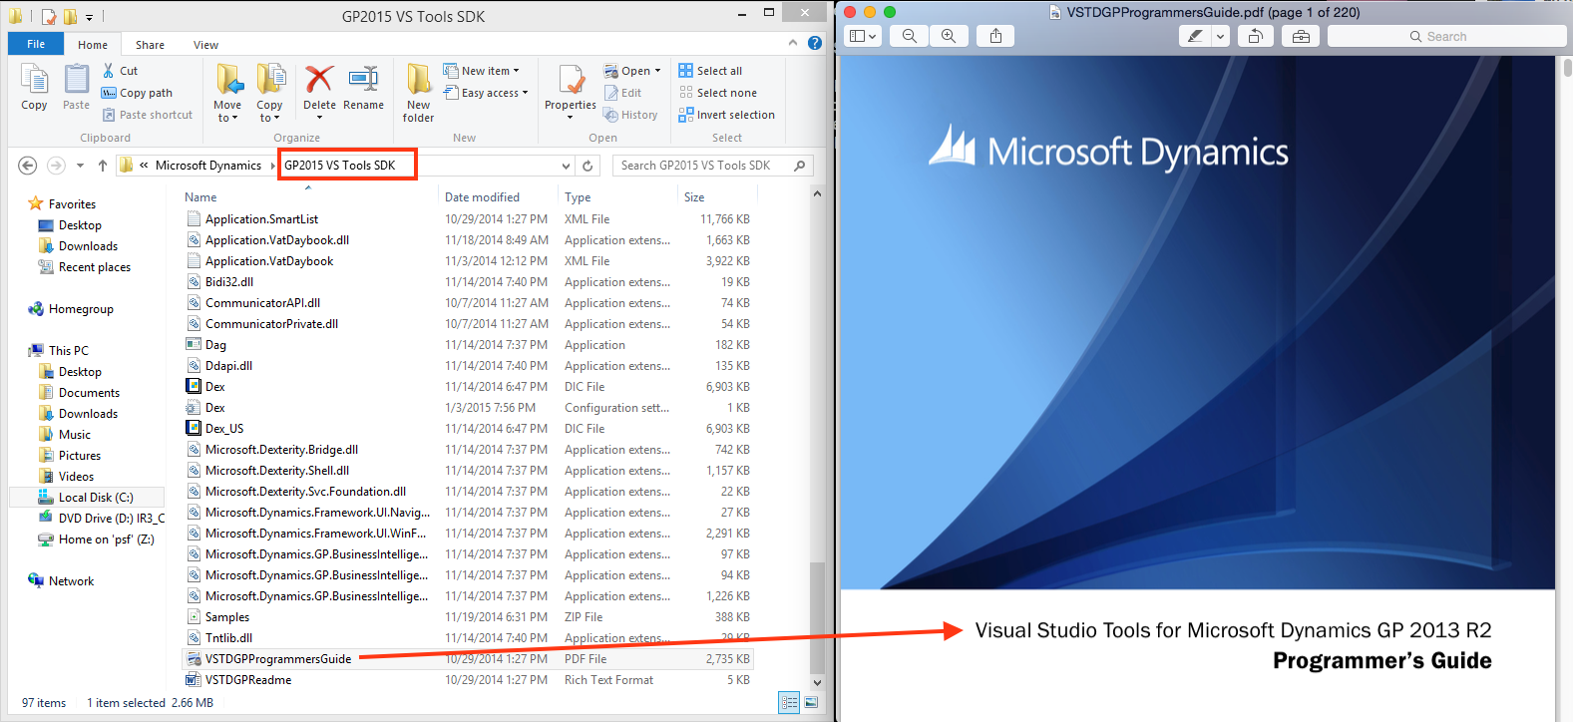Click the Search GP2015 VS Tools SDK field
Viewport: 1573px width, 722px height.
pyautogui.click(x=703, y=166)
